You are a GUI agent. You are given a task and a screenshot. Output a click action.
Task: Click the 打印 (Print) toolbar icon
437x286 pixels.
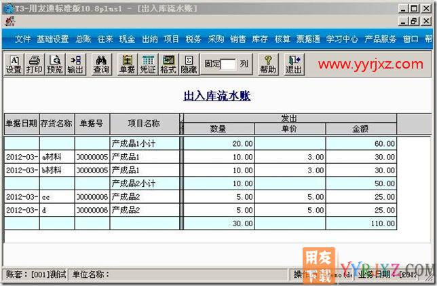click(x=35, y=65)
